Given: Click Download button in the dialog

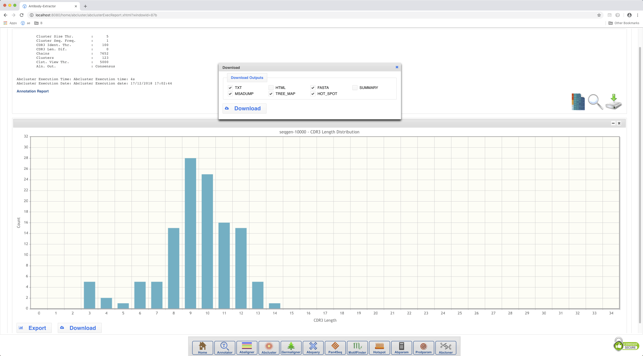Looking at the screenshot, I should (244, 109).
